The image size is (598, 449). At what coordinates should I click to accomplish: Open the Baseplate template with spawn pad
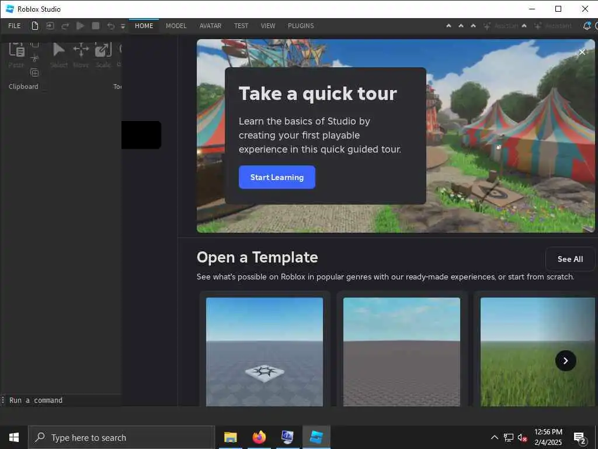(265, 351)
